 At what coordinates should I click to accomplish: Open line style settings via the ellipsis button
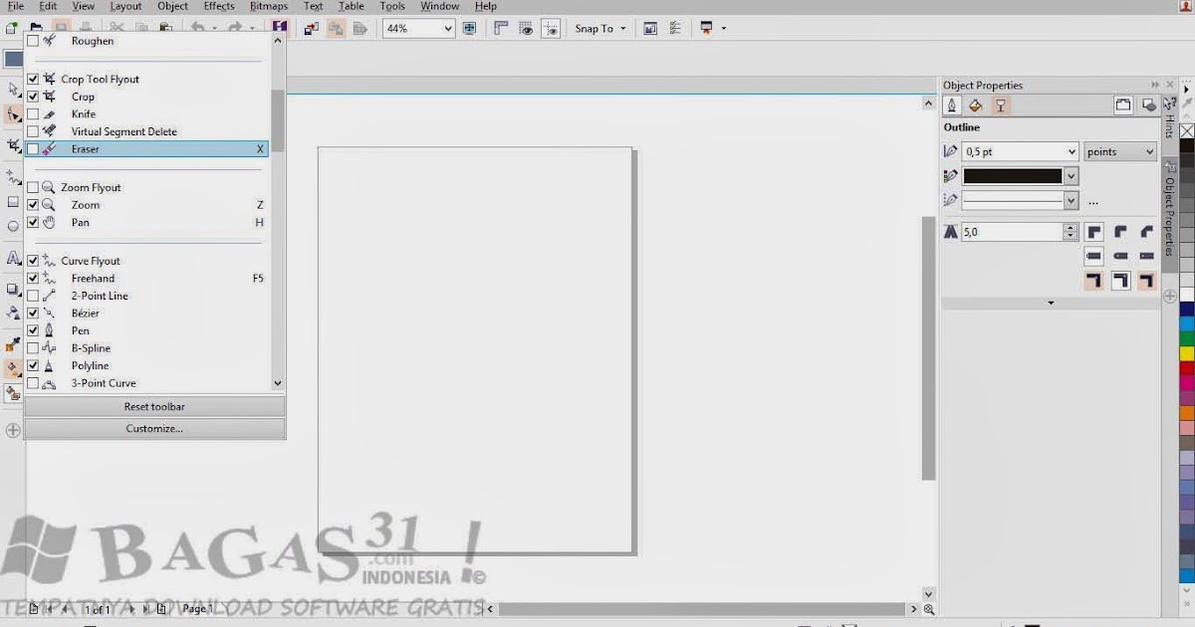pos(1093,202)
